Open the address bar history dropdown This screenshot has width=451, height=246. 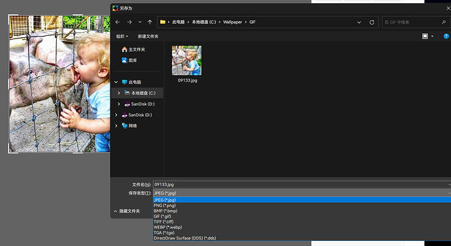point(359,22)
